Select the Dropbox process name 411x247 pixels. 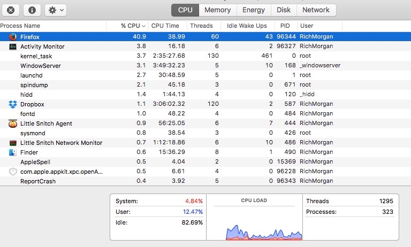coord(32,104)
